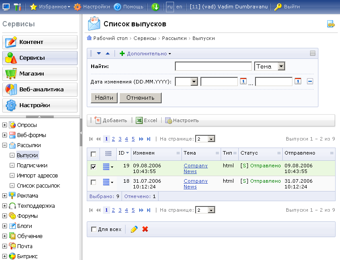Image resolution: width=340 pixels, height=260 pixels.
Task: Uncheck the row 19 checkbox
Action: [93, 167]
